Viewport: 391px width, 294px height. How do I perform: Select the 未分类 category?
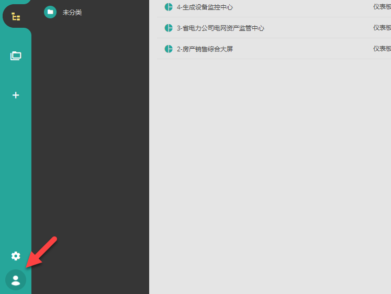point(72,12)
